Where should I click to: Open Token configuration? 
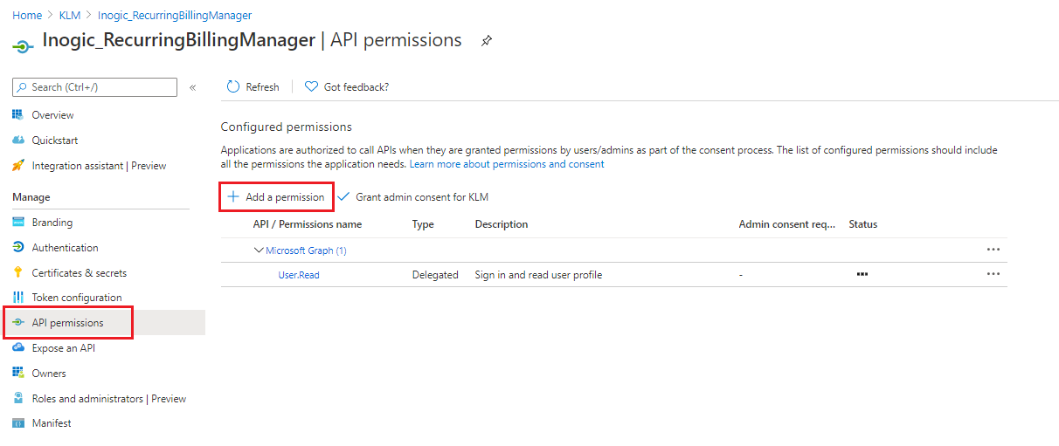[x=77, y=298]
